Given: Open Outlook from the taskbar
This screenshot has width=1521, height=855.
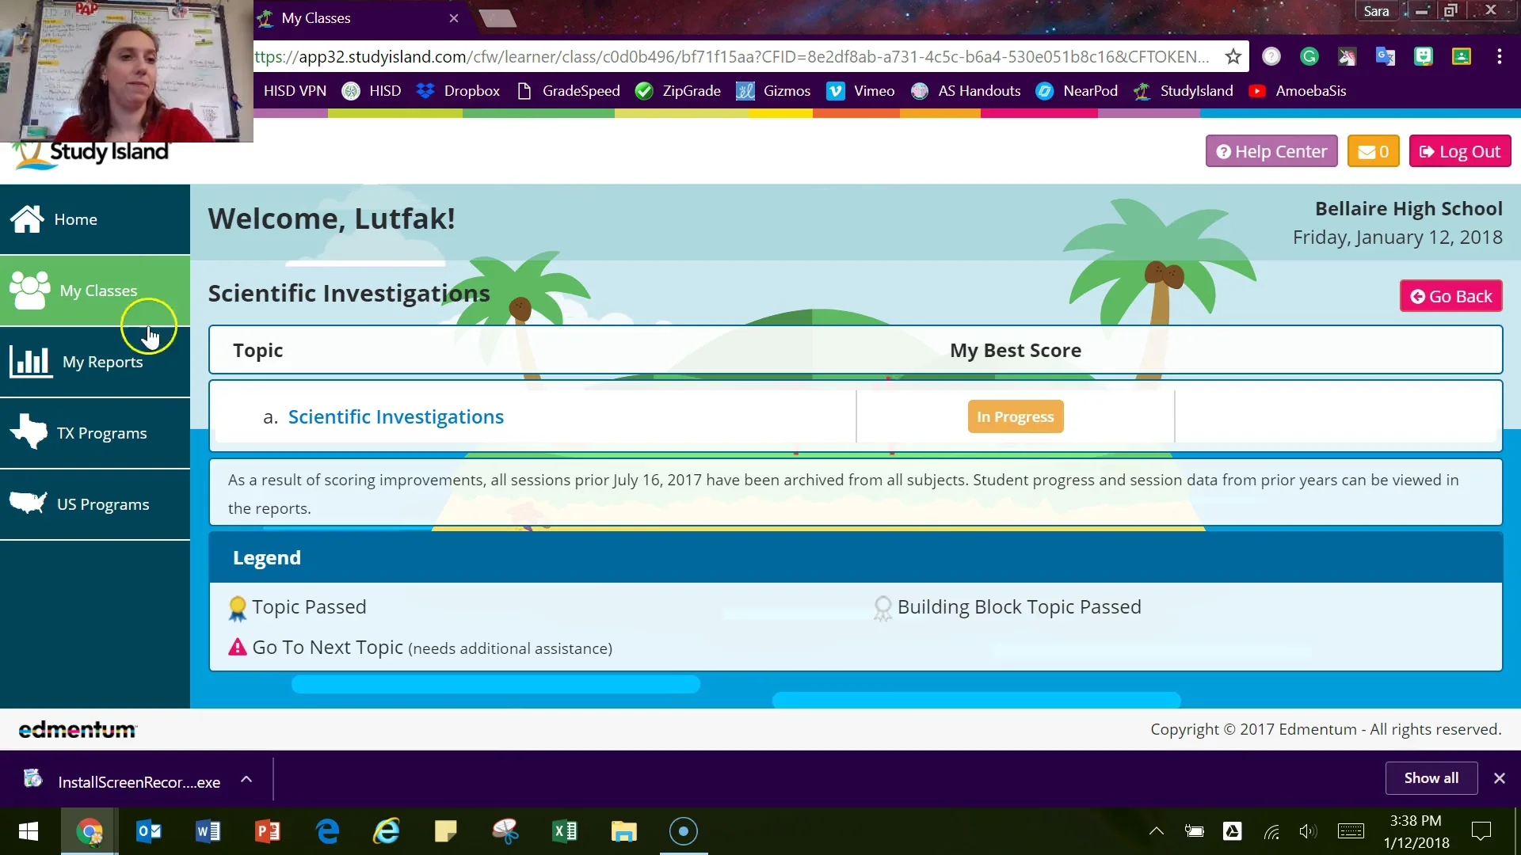Looking at the screenshot, I should pyautogui.click(x=149, y=831).
